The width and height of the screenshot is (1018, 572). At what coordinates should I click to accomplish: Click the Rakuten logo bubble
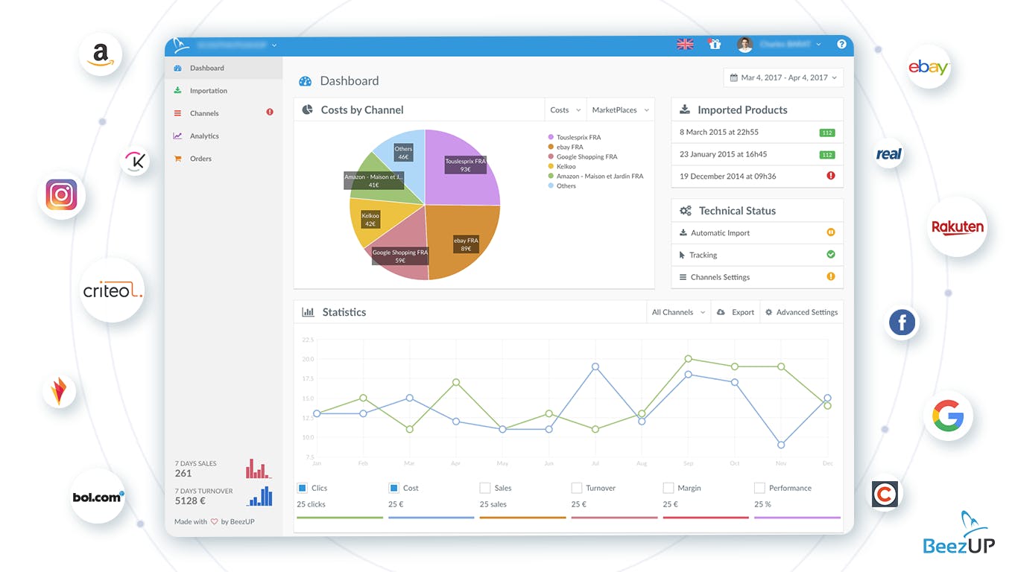tap(958, 227)
